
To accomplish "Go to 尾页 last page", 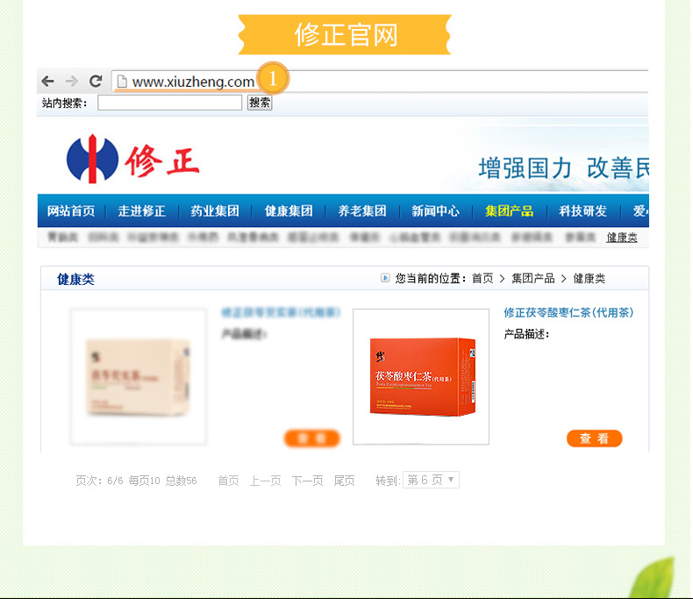I will [x=344, y=481].
